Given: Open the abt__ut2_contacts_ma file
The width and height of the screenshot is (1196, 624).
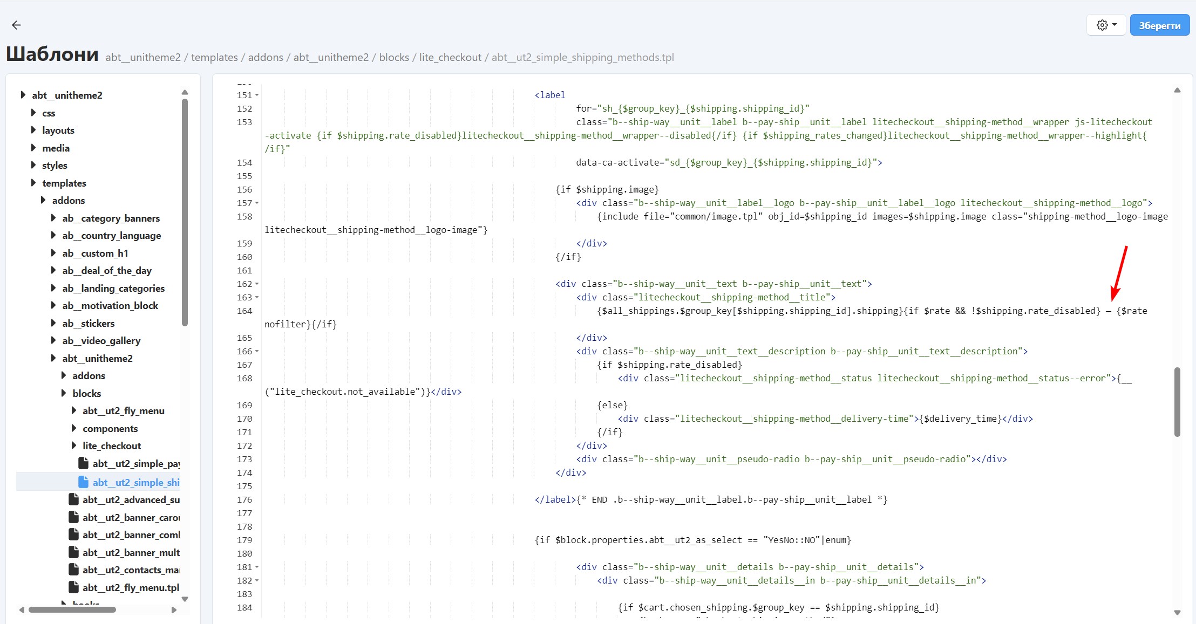Looking at the screenshot, I should (130, 570).
